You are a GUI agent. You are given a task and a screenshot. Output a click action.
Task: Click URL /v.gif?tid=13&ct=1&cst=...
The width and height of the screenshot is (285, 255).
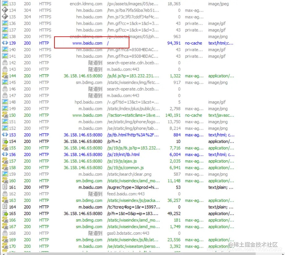click(133, 102)
